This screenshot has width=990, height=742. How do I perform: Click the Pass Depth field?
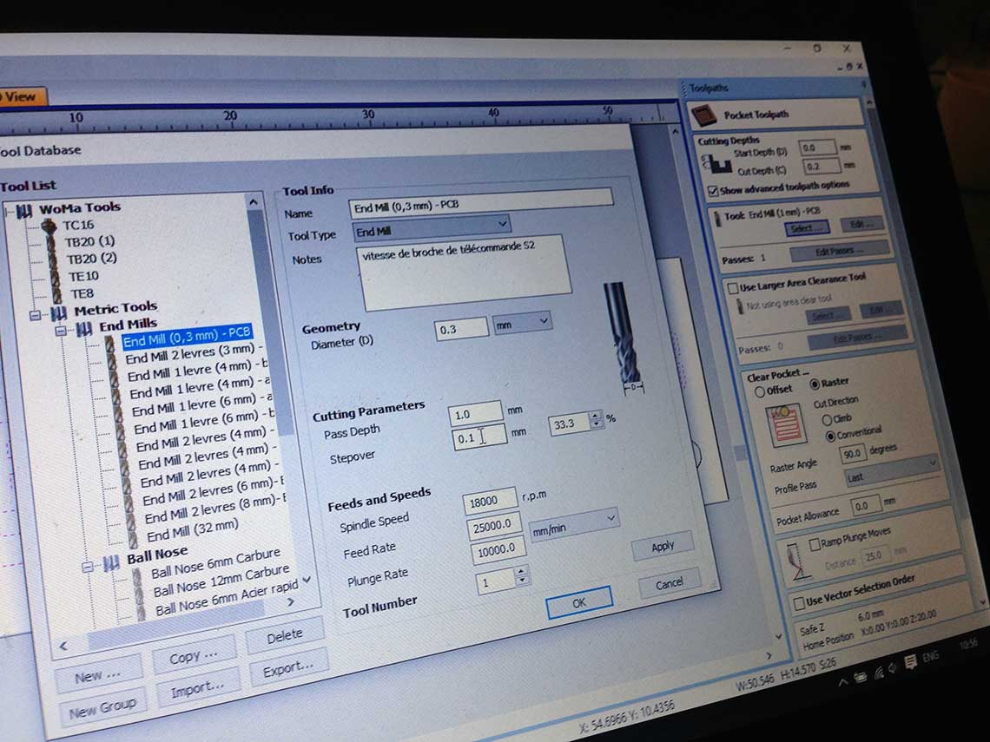click(475, 414)
